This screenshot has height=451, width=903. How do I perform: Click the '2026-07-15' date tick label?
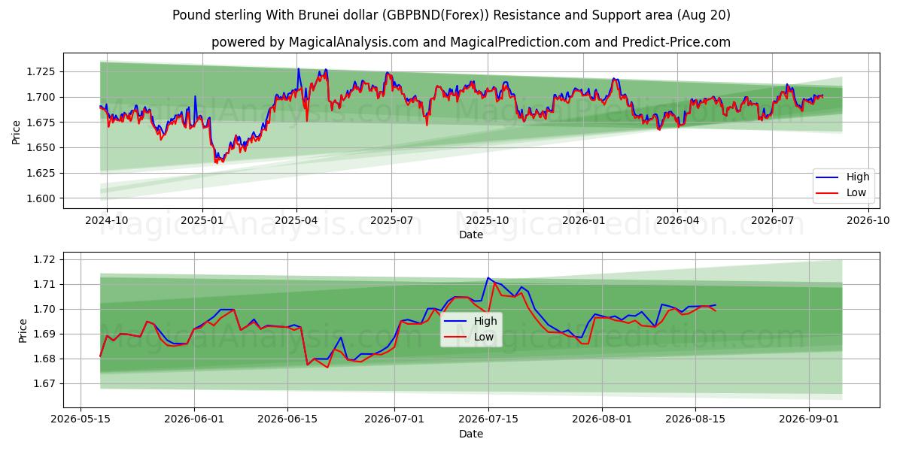pos(488,419)
